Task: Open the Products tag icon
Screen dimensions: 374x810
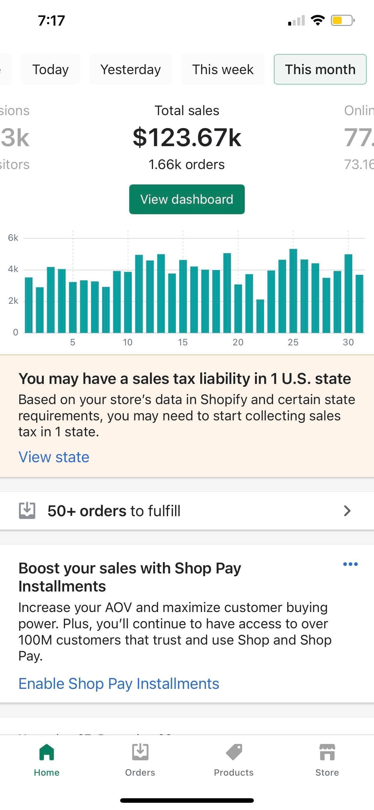Action: coord(234,752)
